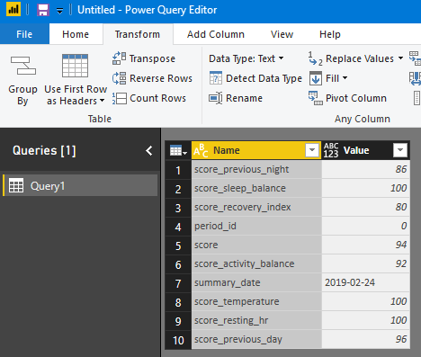This screenshot has width=421, height=357.
Task: Open the Help tab
Action: 330,34
